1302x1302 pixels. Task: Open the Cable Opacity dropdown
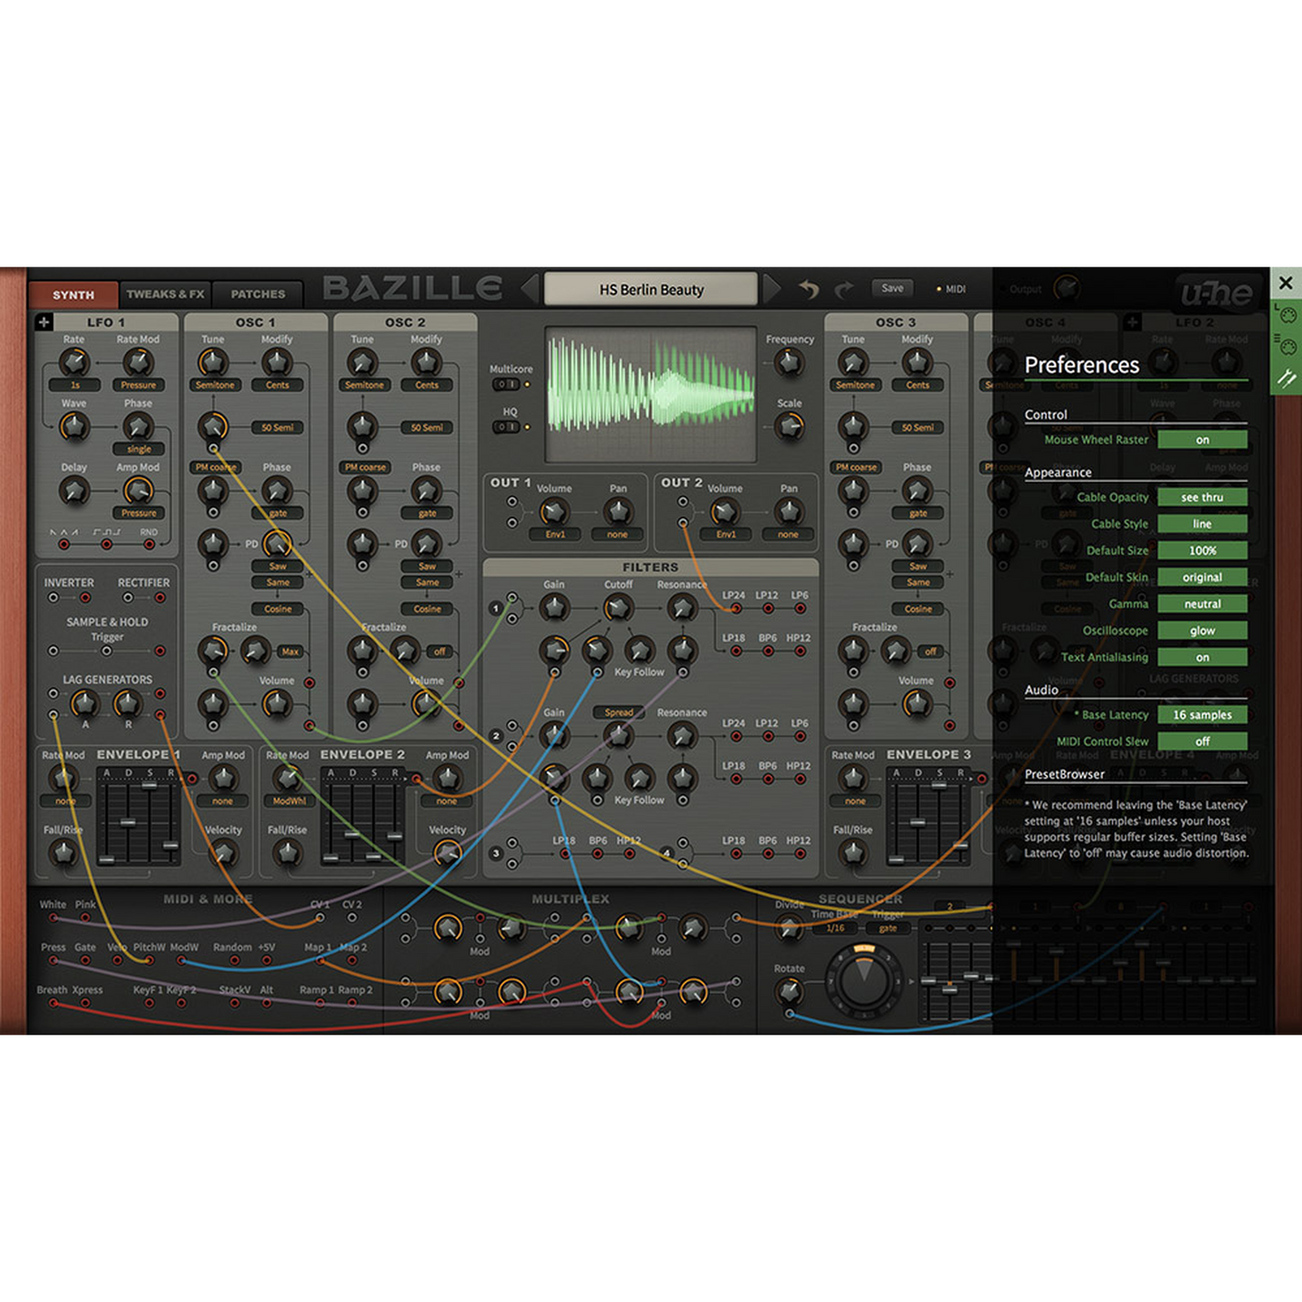[1202, 497]
